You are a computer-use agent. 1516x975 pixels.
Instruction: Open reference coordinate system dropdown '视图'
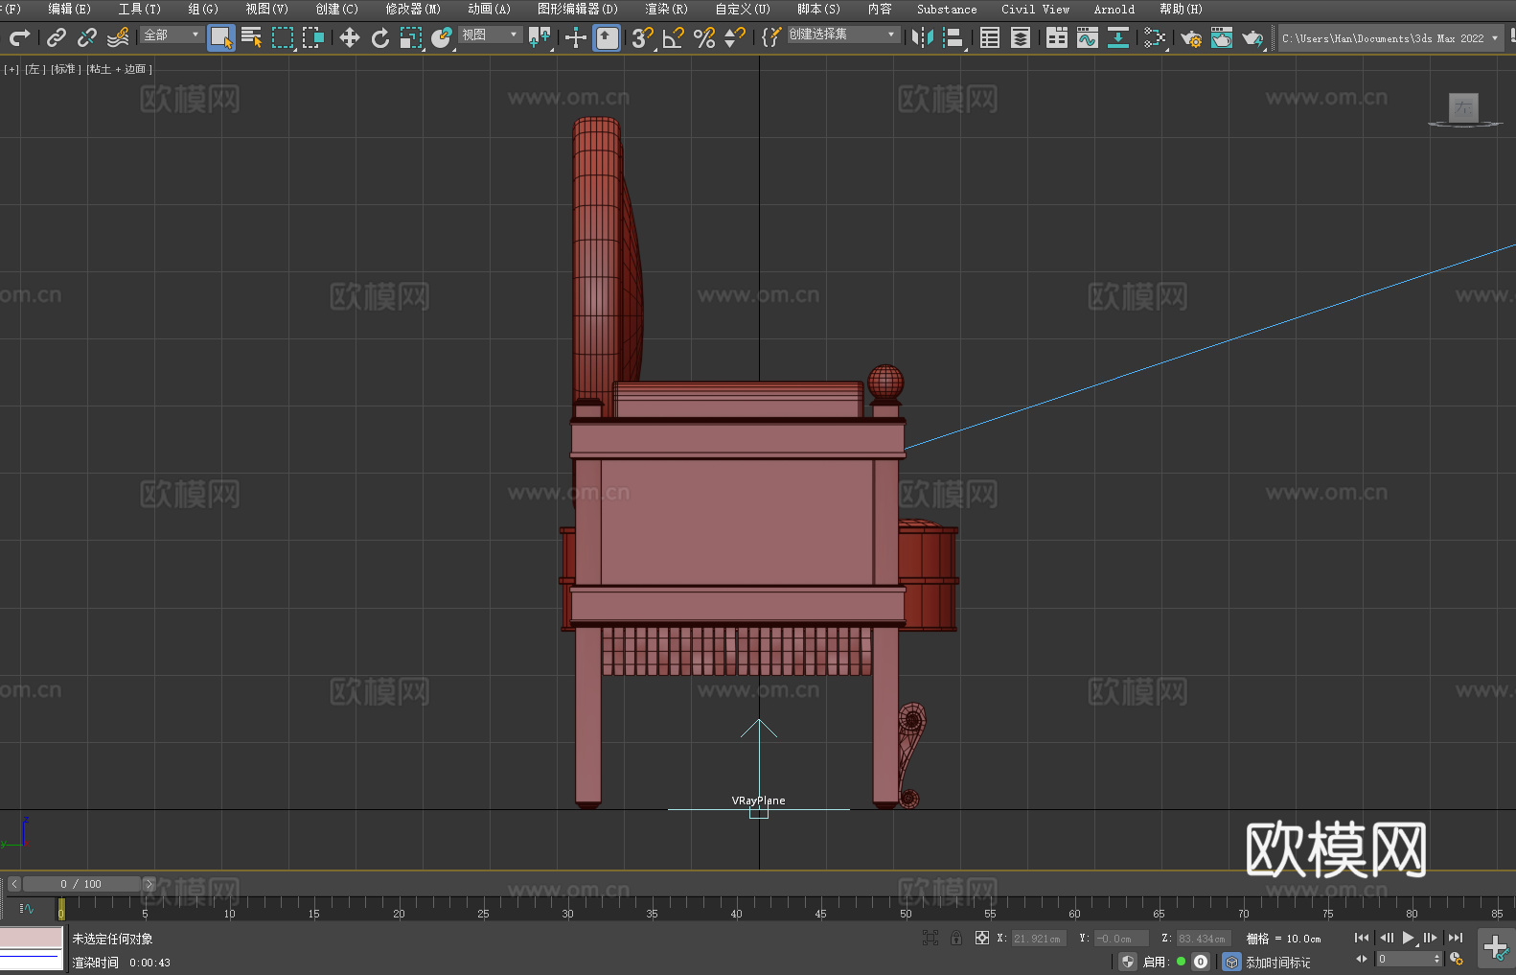pos(490,35)
